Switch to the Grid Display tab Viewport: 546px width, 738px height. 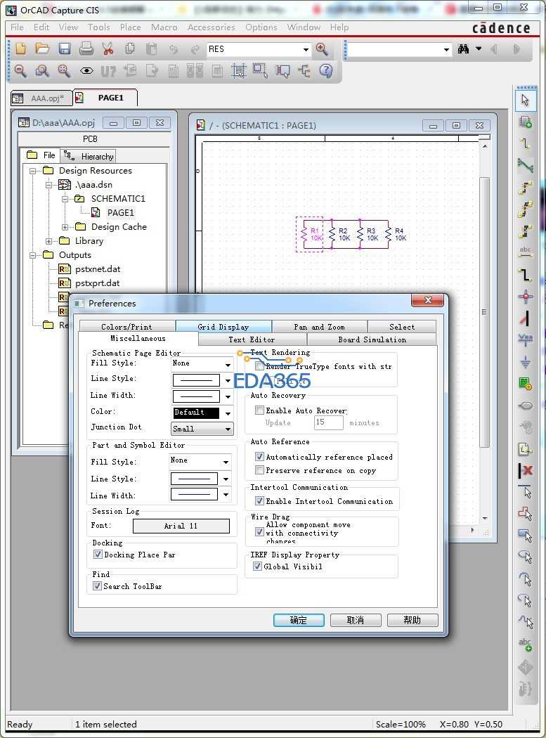coord(223,327)
